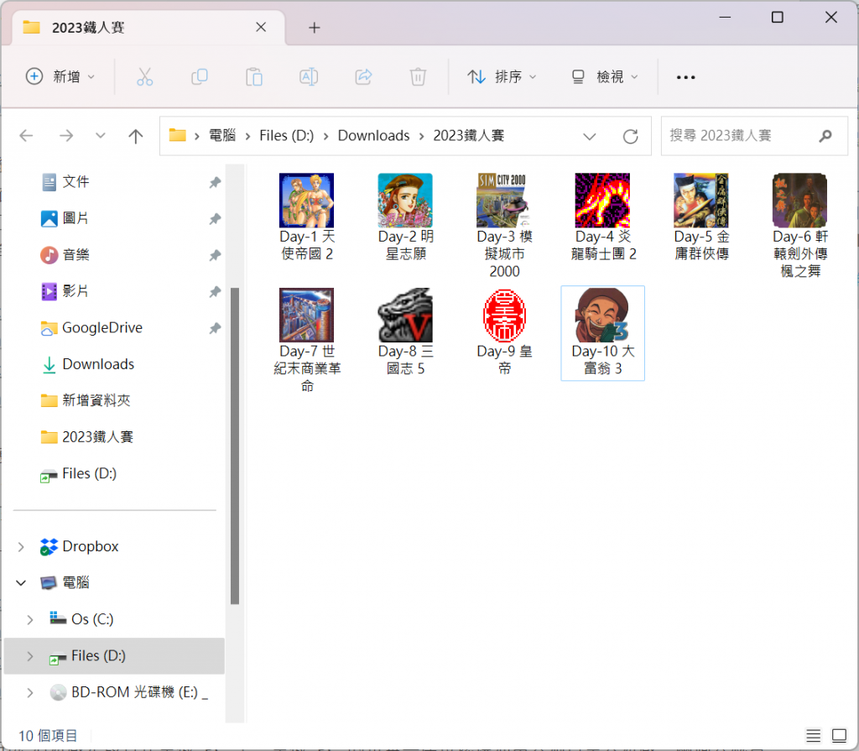The image size is (859, 751).
Task: Click Downloads in breadcrumb path
Action: point(373,135)
